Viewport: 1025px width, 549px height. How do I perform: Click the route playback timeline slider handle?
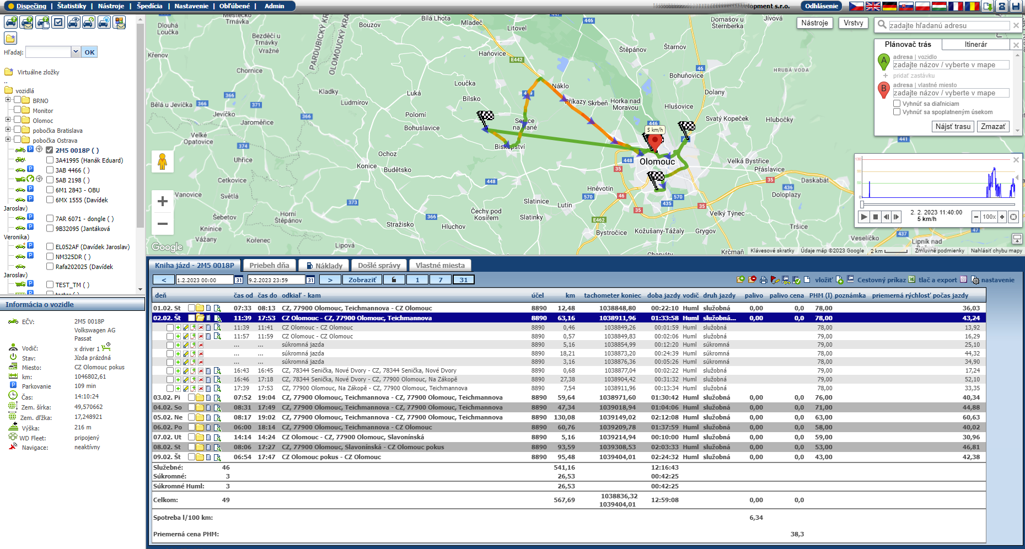862,204
